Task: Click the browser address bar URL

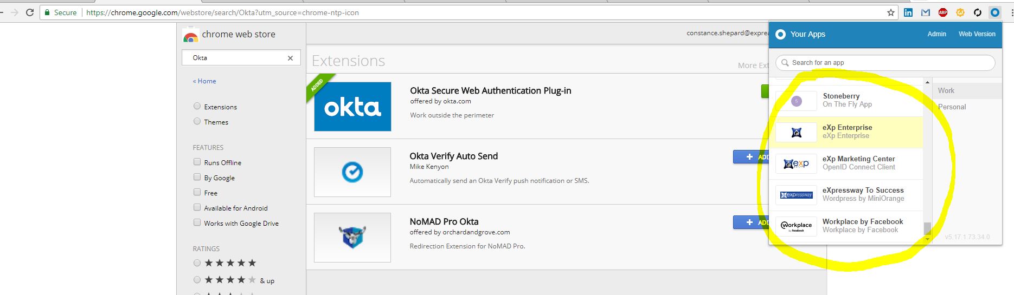Action: click(222, 12)
